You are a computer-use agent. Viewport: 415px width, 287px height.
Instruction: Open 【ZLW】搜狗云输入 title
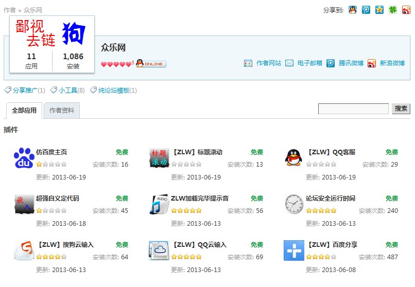pos(65,245)
